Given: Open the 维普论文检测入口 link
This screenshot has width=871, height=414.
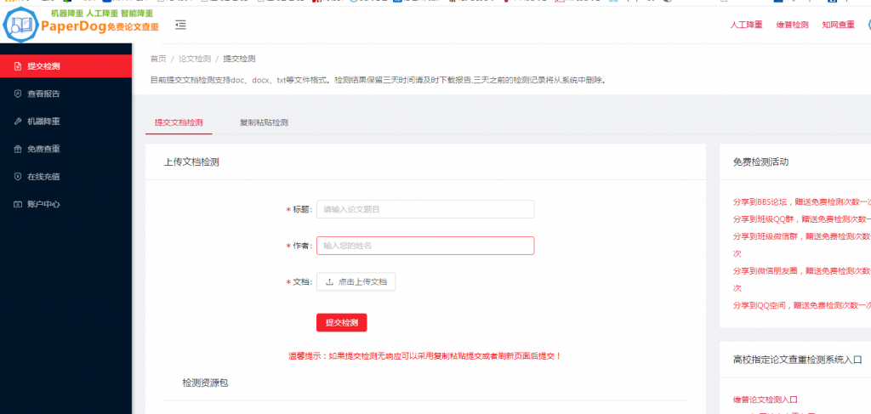Looking at the screenshot, I should (766, 400).
